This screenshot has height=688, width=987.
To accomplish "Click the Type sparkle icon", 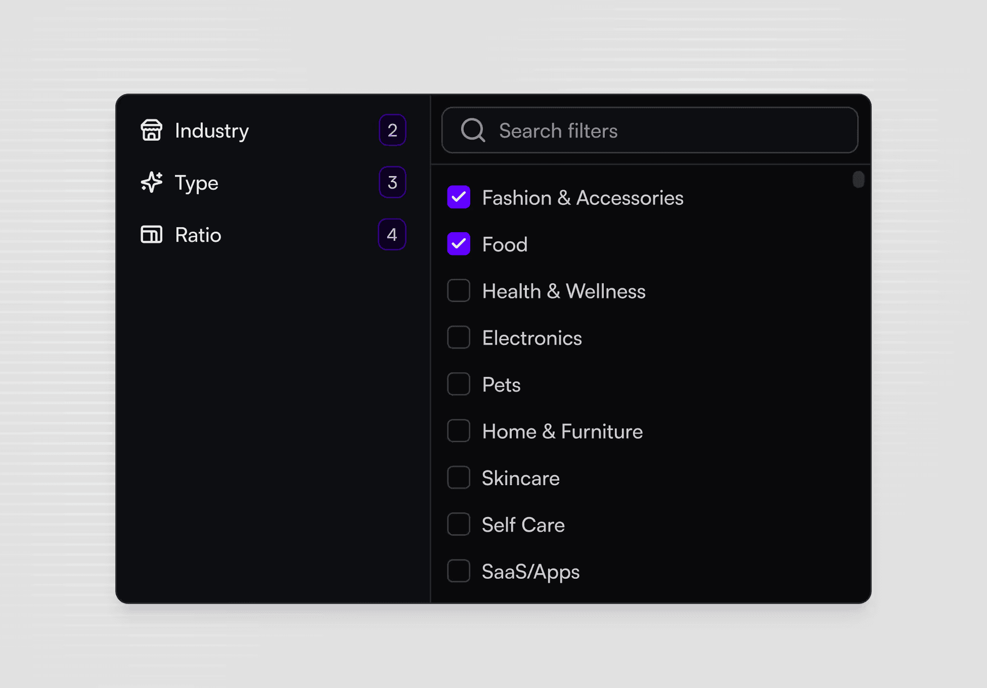I will click(151, 182).
